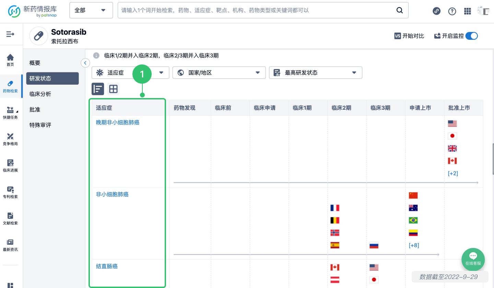
Task: Click the US flag in 结直肠癌 row
Action: click(374, 267)
